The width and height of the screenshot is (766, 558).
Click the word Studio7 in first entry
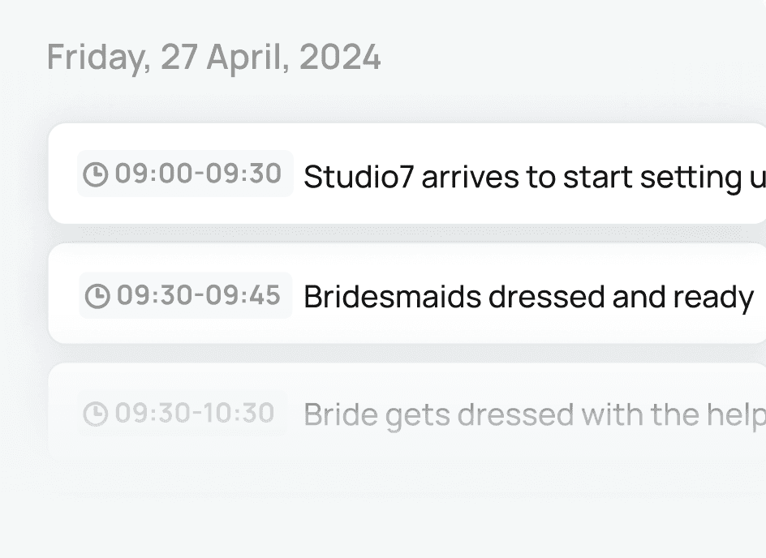pos(359,177)
